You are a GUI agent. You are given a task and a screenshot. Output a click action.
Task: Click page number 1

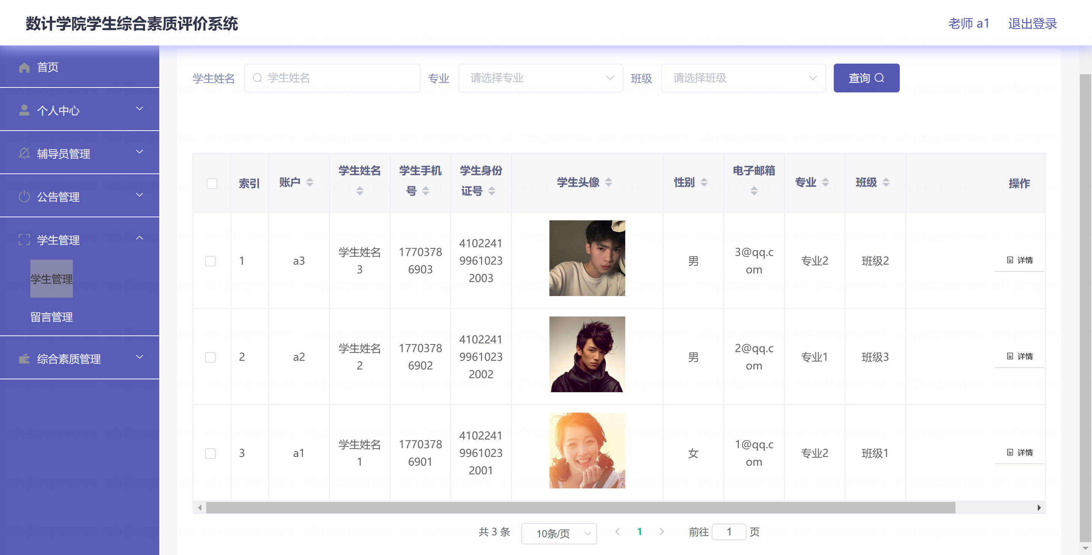click(639, 531)
